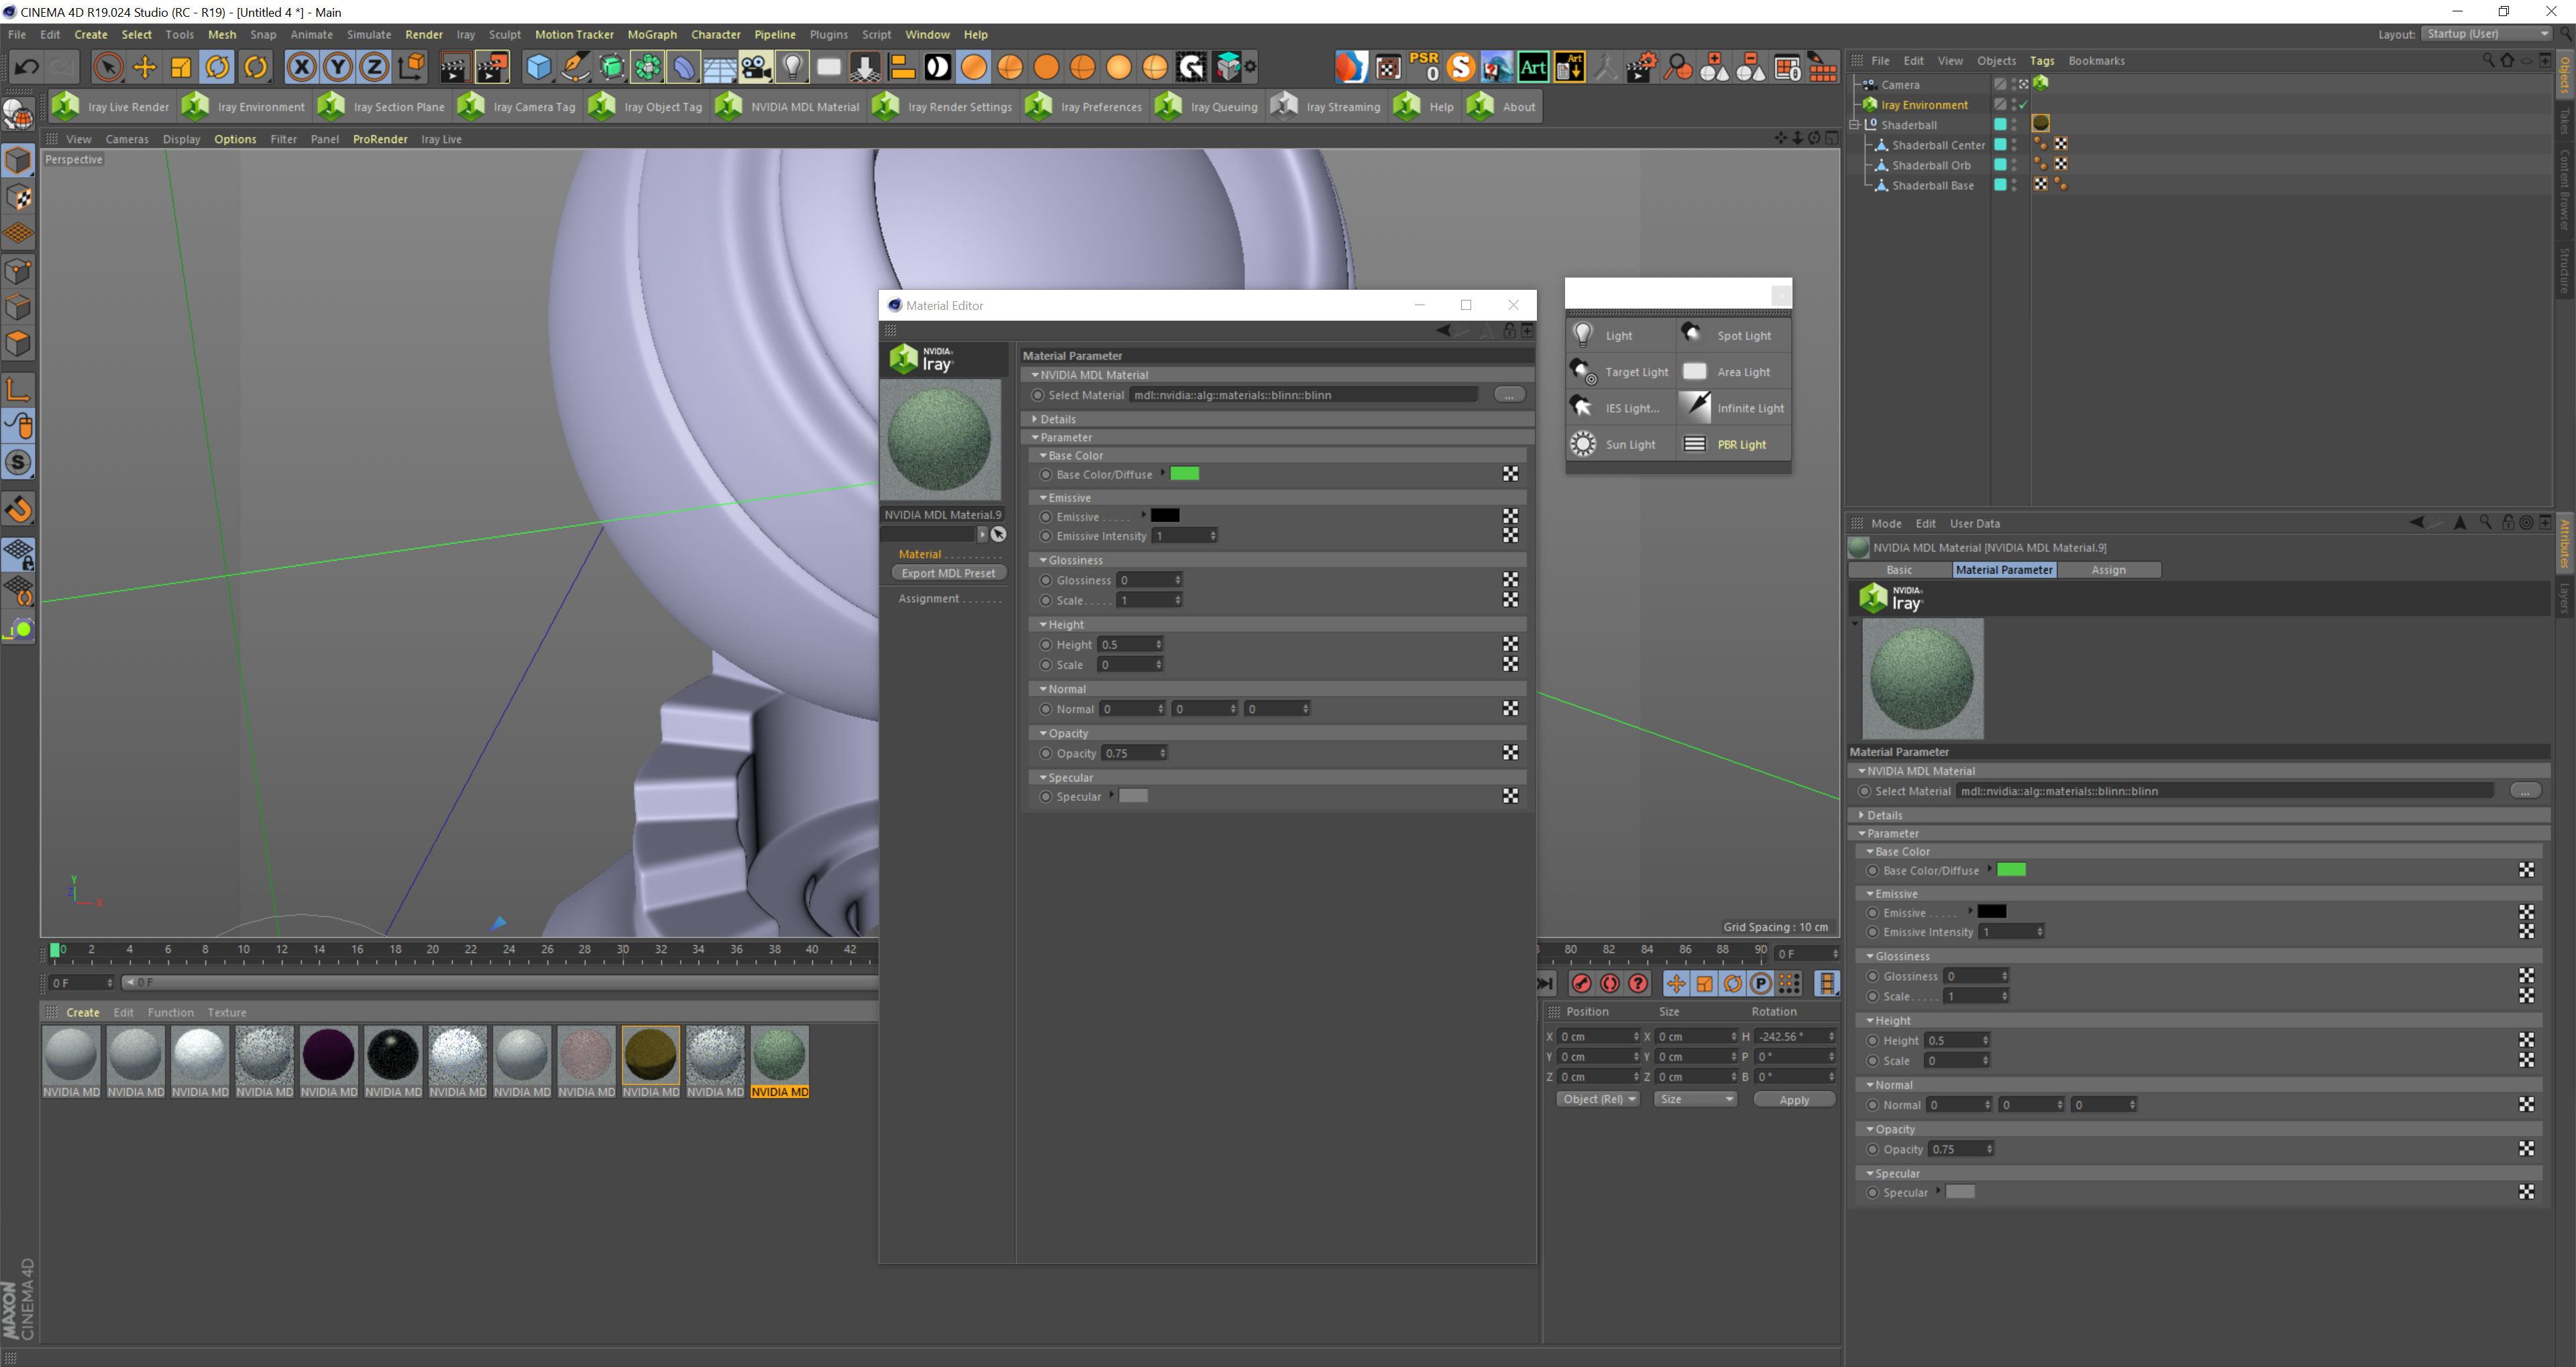Toggle Base Color/Diffuse animation dot in Material Editor
Viewport: 2576px width, 1367px height.
click(x=1045, y=475)
